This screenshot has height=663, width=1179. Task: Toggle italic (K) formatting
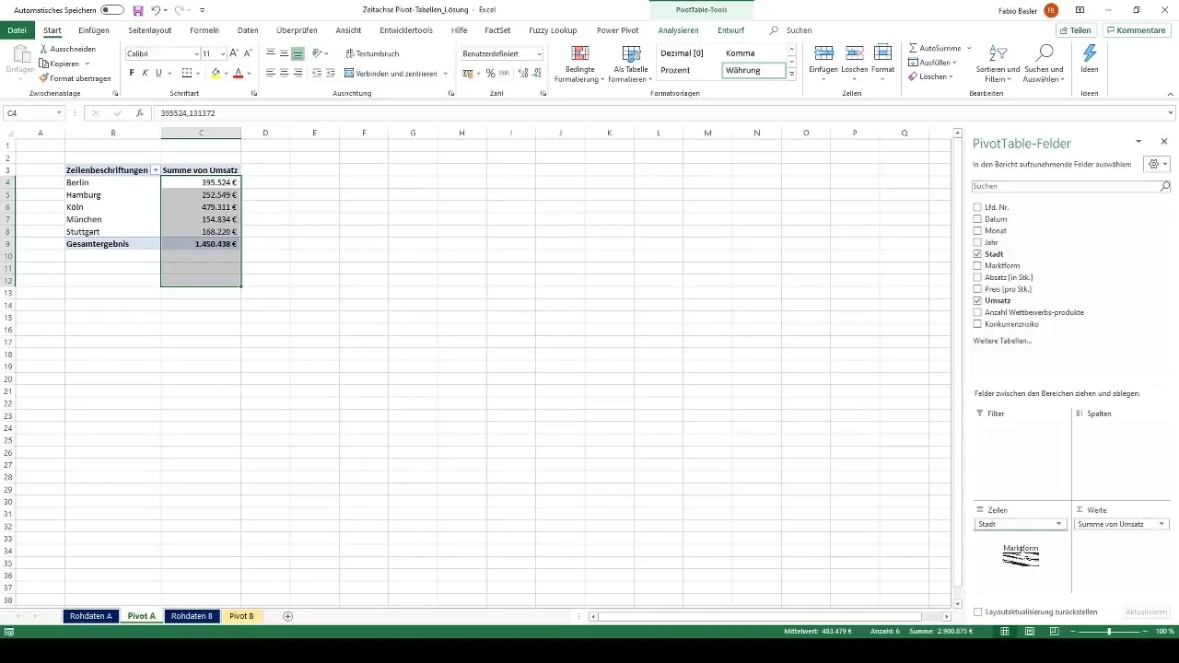point(146,73)
